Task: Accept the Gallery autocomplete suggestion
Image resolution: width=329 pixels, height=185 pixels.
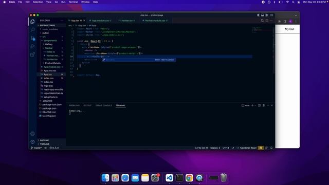Action: (139, 60)
